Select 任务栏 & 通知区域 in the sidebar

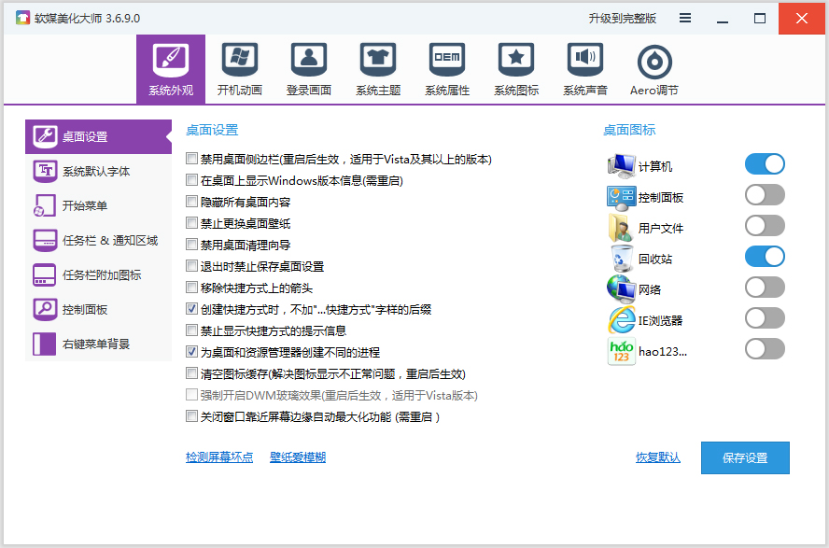coord(98,241)
